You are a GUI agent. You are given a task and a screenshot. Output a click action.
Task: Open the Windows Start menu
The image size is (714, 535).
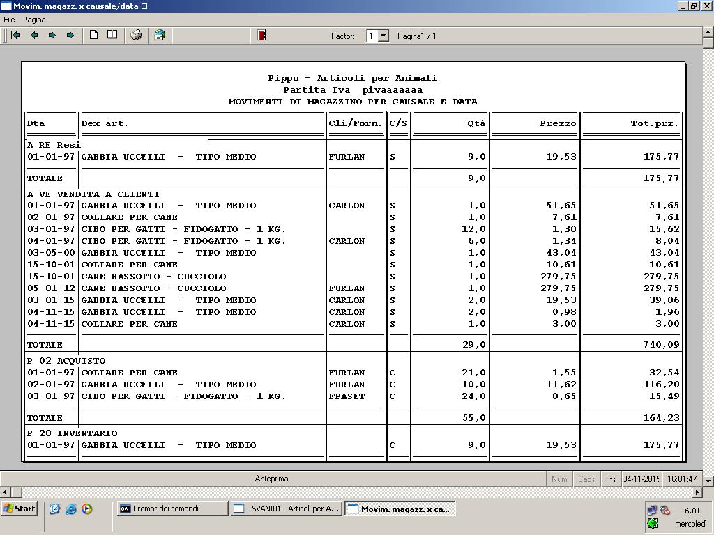pos(19,509)
